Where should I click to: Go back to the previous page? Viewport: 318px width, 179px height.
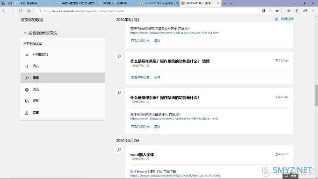(x=3, y=11)
